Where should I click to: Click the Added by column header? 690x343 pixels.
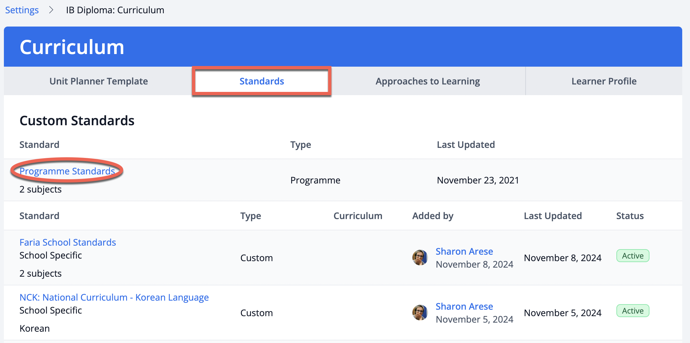coord(433,216)
